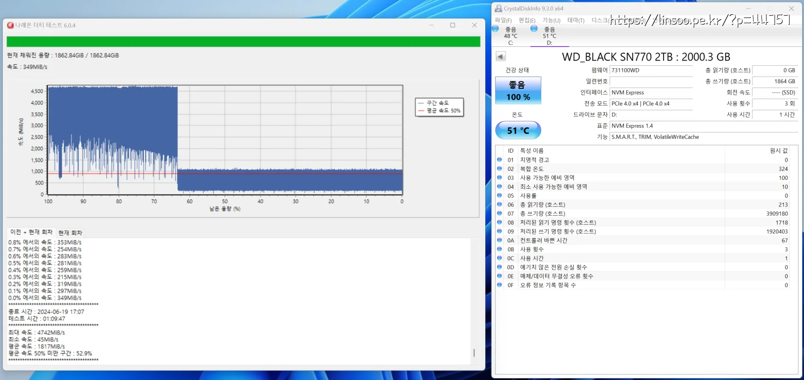The height and width of the screenshot is (380, 804).
Task: Click the 종료 시간 : 2024-06-19 17:07 line
Action: coord(46,312)
